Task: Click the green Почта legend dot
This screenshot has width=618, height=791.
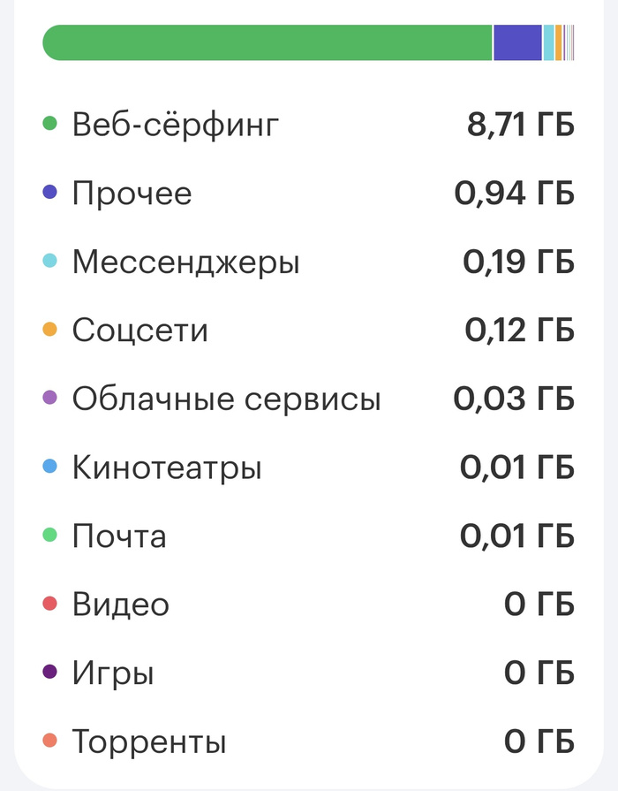Action: point(49,536)
